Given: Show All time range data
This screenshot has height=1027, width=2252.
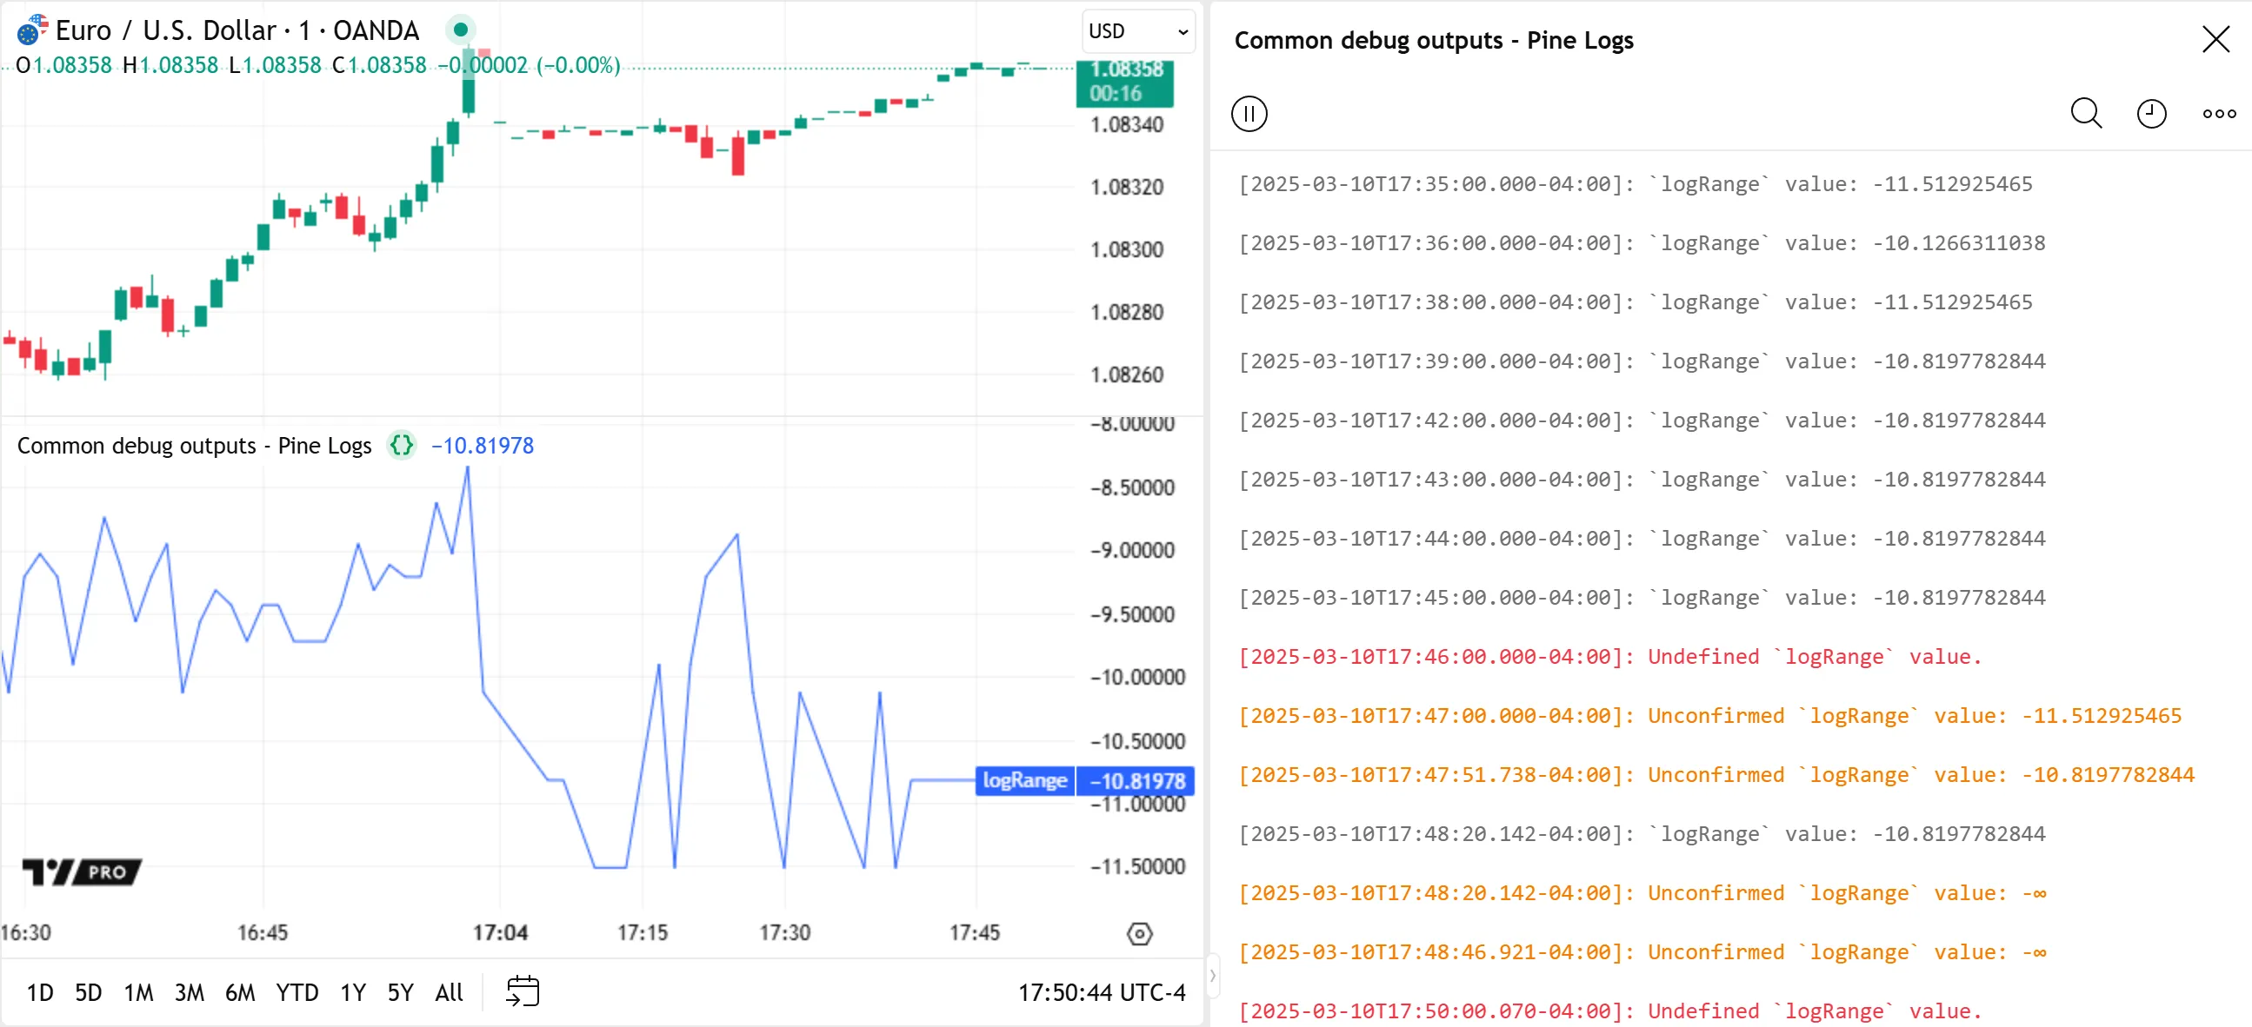Looking at the screenshot, I should (x=449, y=992).
